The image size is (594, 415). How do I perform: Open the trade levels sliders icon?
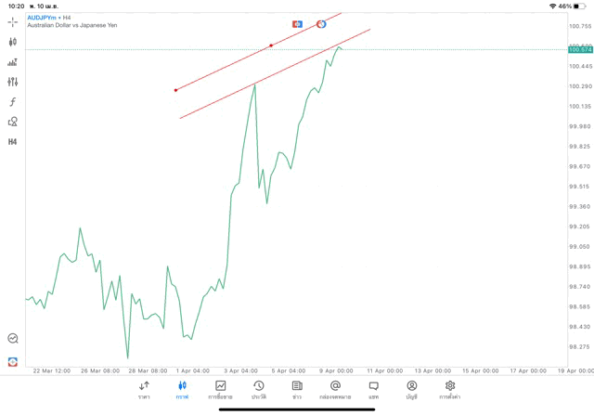13,82
